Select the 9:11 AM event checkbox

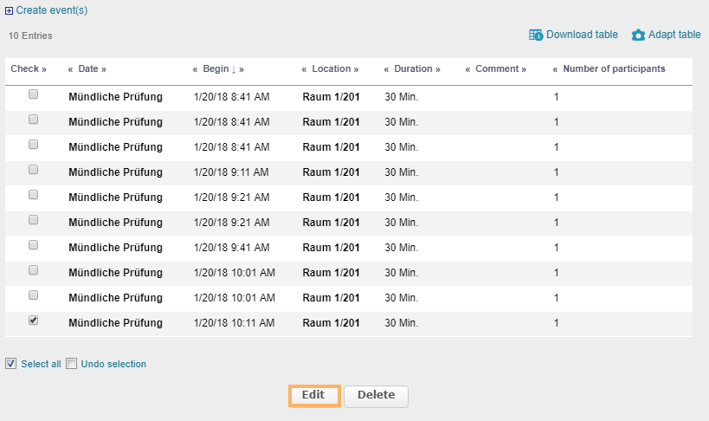click(x=34, y=170)
